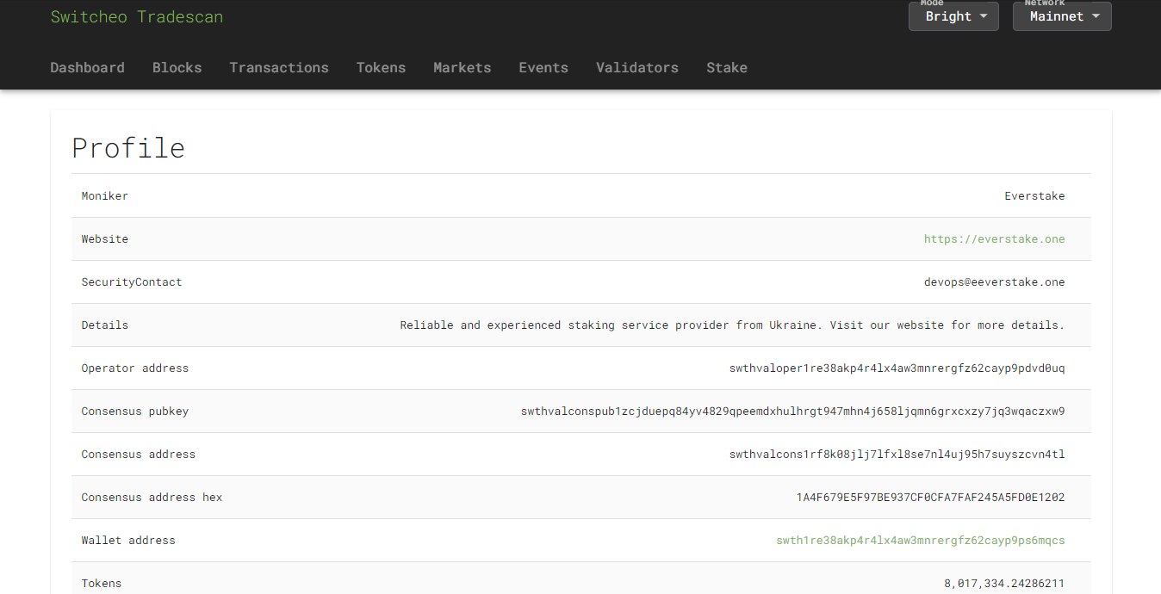Select the swthvaloper1re38akp4r4lx4aw3mnrergfz62cayp9pdvd0uq operator address
Screen dimensions: 1161x594
click(x=897, y=368)
